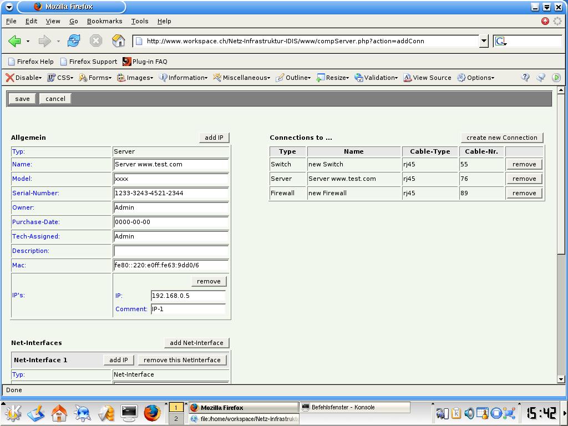Open the Images developer menu
Viewport: 568px width, 426px height.
pos(135,78)
